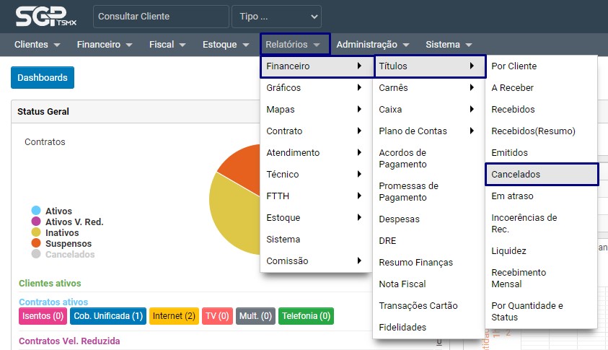Choose DRE from Financeiro submenu
This screenshot has width=608, height=350.
click(x=387, y=240)
